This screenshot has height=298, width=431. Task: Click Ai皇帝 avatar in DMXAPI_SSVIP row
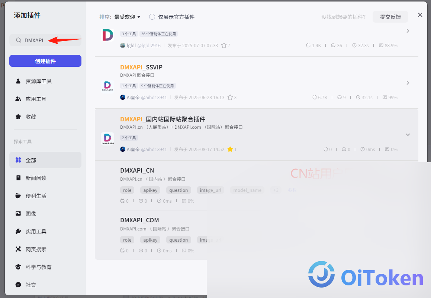pyautogui.click(x=123, y=97)
